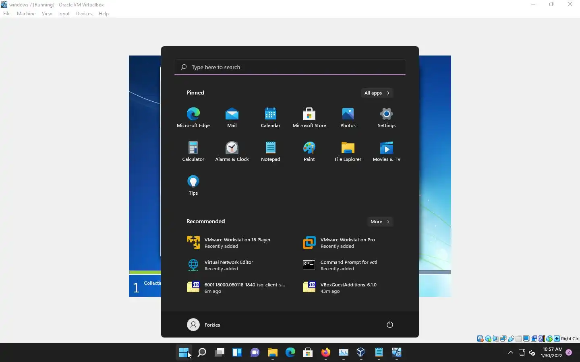Expand All apps list
The width and height of the screenshot is (580, 362).
(x=377, y=93)
